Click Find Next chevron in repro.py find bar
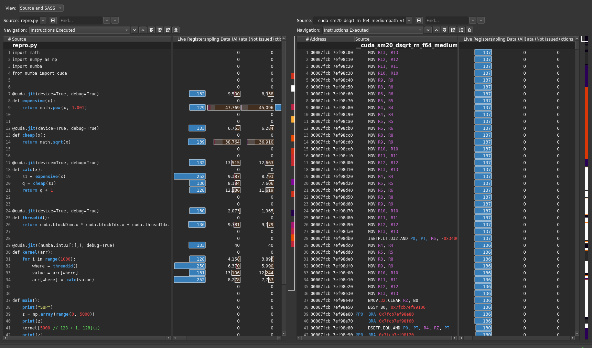The image size is (592, 348). [x=107, y=20]
